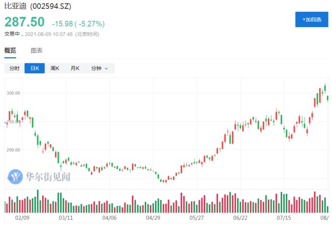Viewport: 332px width, 226px height.
Task: Expand the 分钟 minute interval dropdown
Action: [100, 68]
